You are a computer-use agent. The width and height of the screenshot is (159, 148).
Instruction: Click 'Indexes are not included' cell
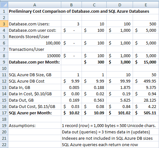click(110, 138)
